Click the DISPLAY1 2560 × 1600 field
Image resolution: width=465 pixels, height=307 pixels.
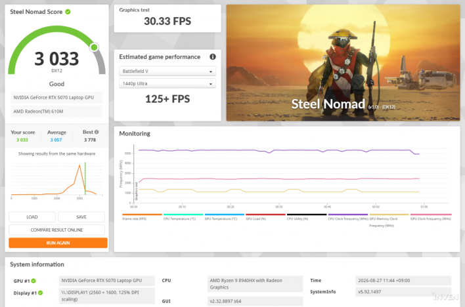pyautogui.click(x=107, y=296)
